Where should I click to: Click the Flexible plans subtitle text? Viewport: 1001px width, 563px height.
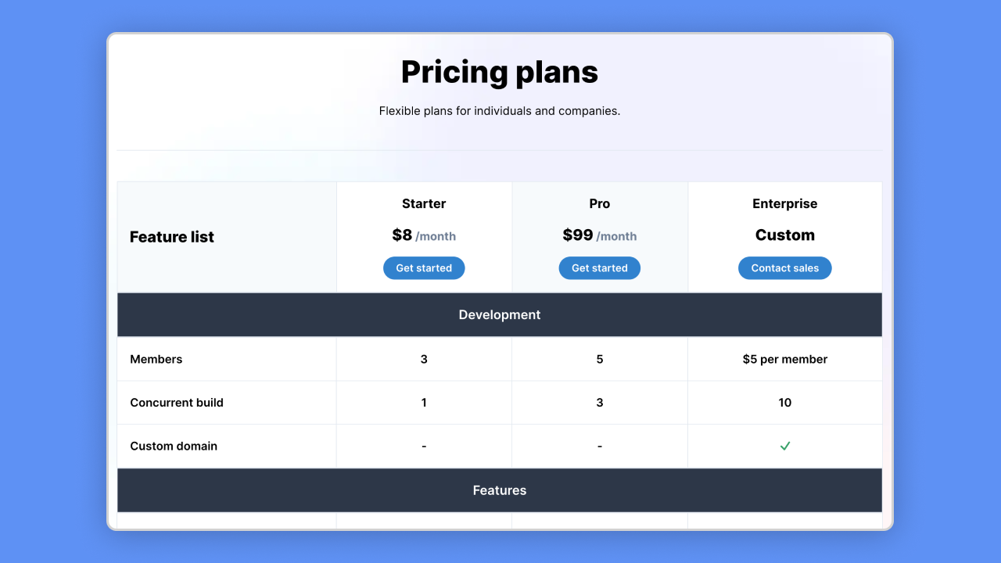pyautogui.click(x=500, y=111)
